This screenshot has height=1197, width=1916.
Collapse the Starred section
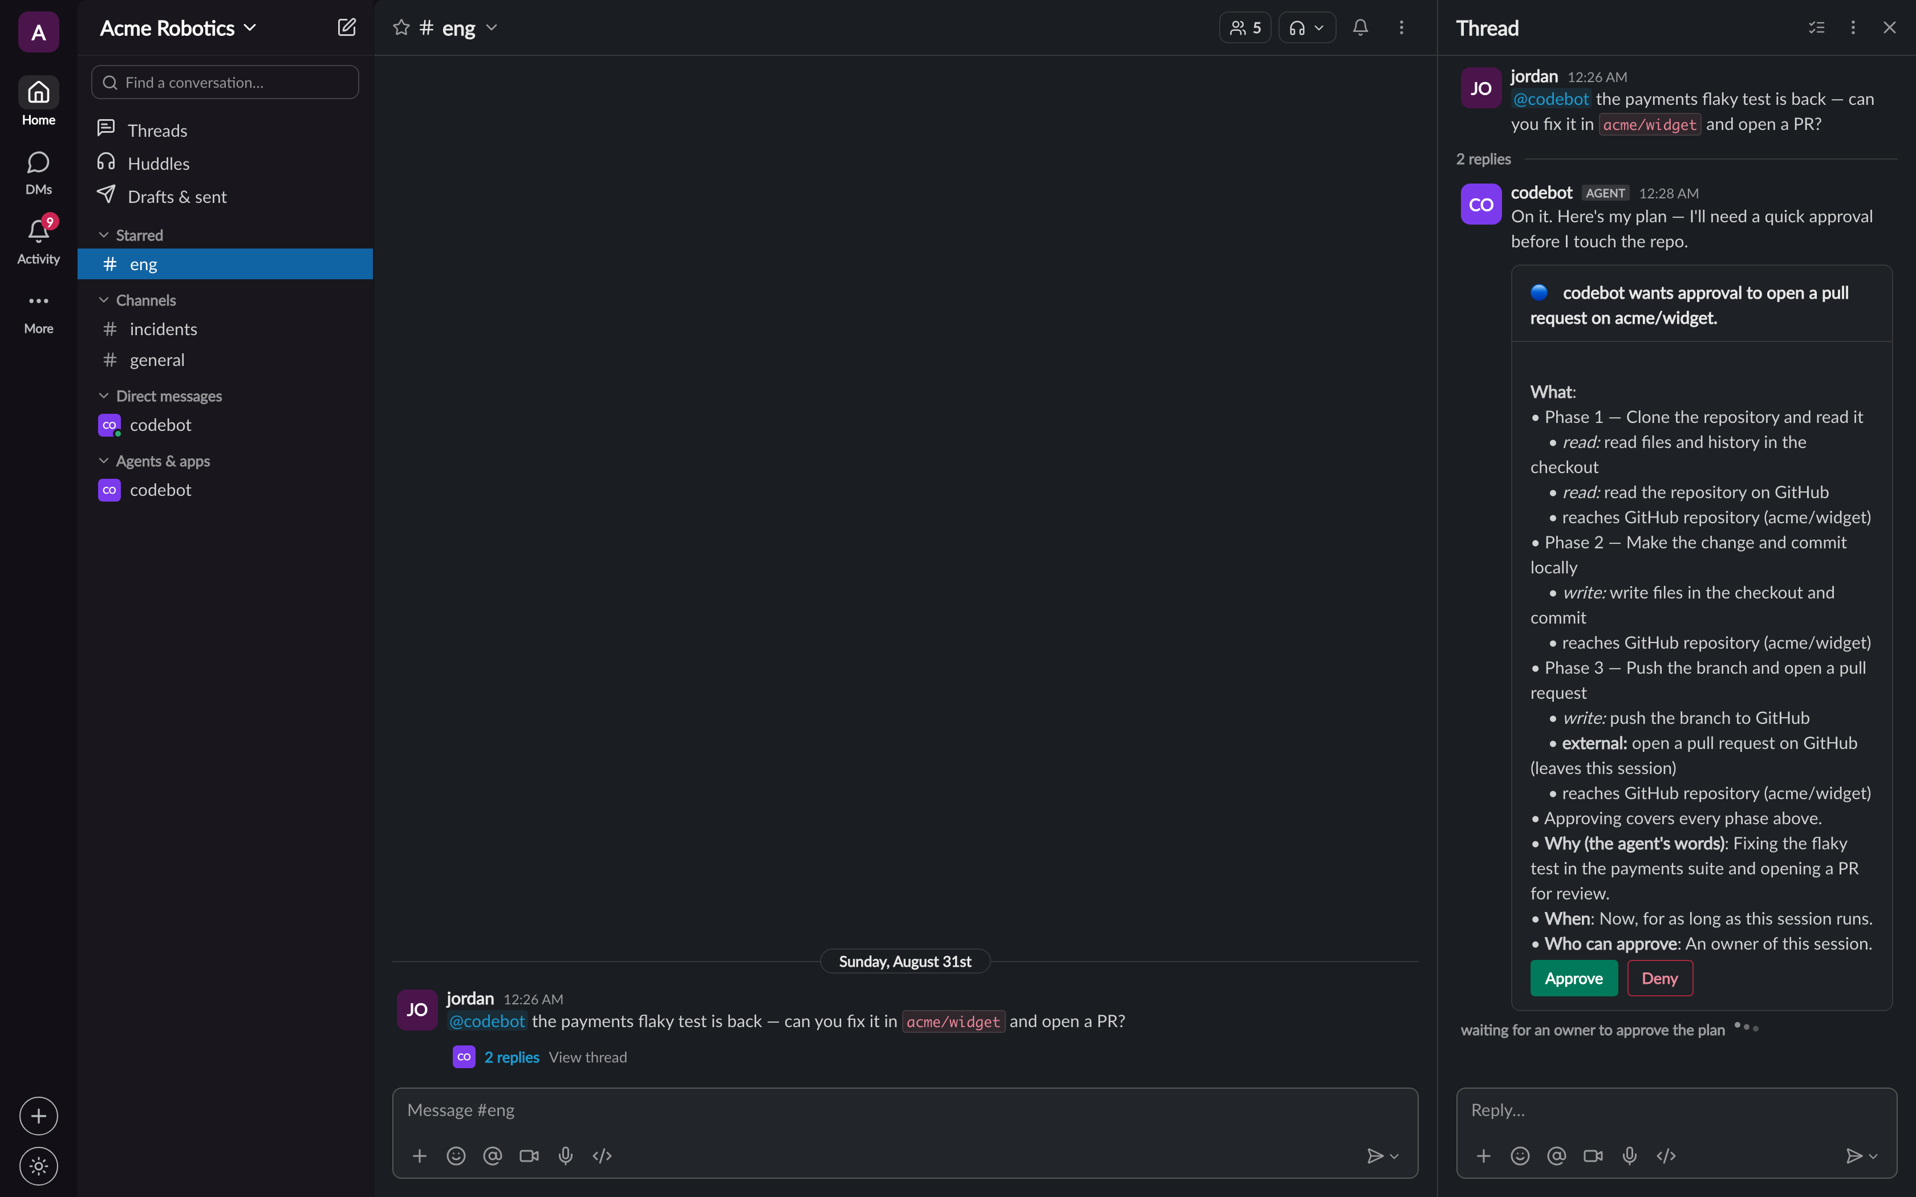coord(131,235)
